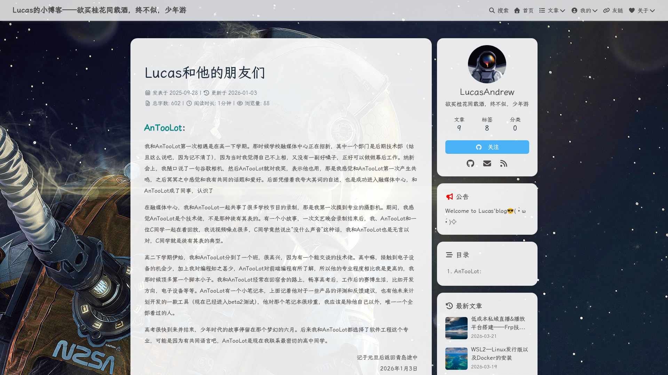The image size is (668, 375).
Task: Click the announcement megaphone icon
Action: click(x=450, y=197)
